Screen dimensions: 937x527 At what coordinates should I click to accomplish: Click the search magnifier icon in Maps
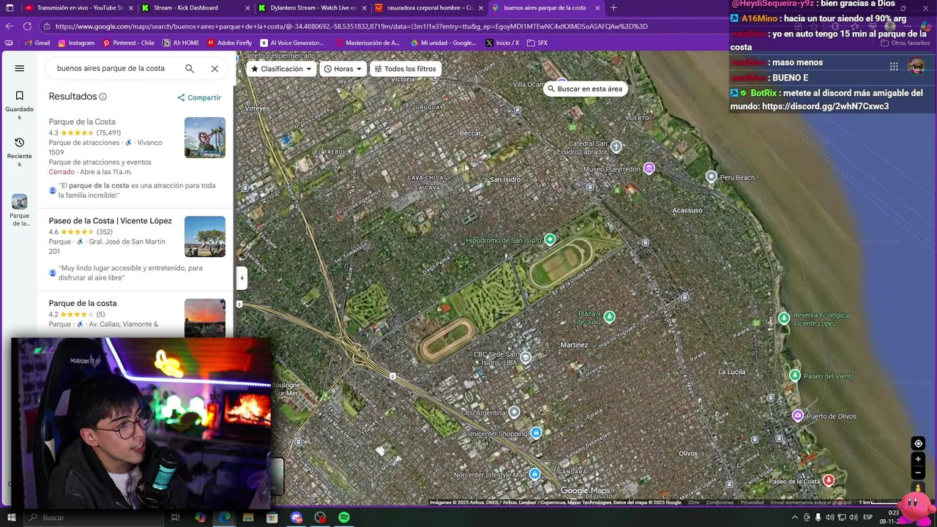coord(190,68)
